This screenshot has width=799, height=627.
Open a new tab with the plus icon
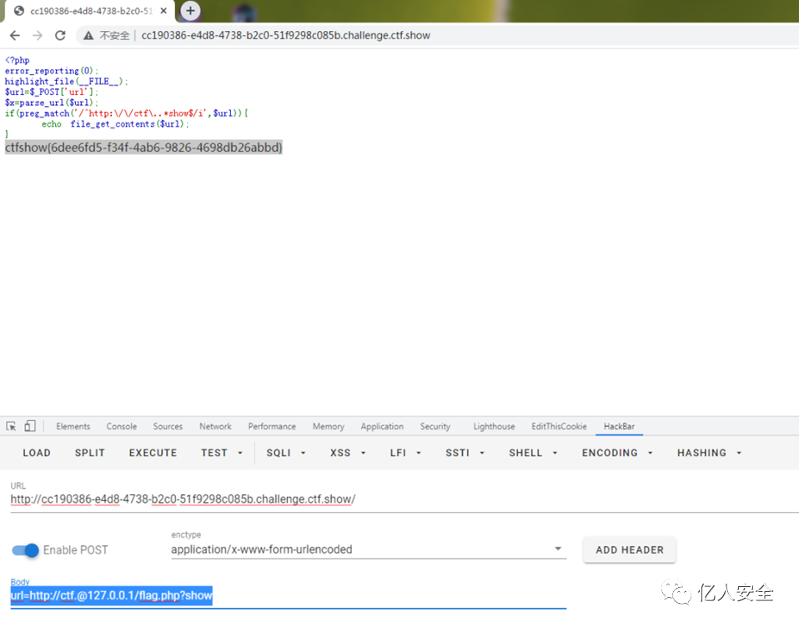pos(190,11)
